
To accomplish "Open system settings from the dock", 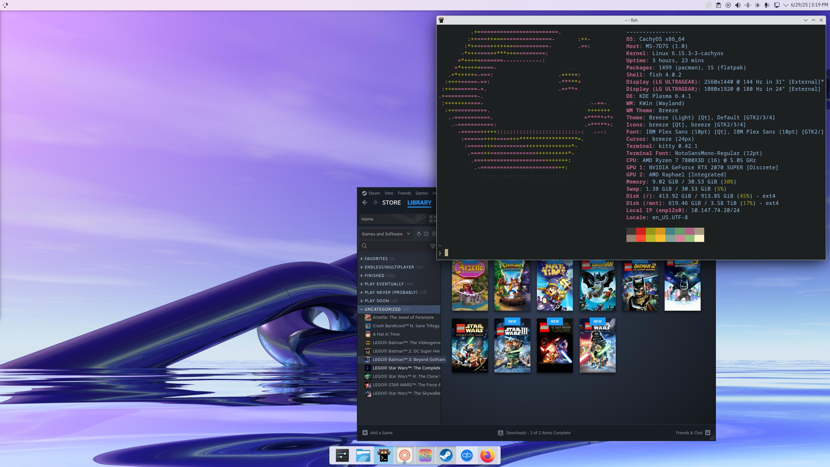I will tap(342, 455).
